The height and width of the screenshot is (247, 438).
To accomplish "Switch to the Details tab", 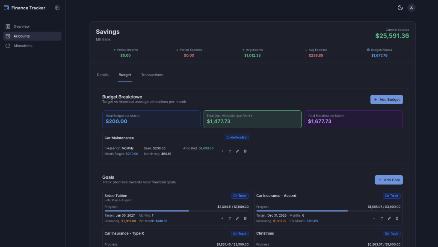I will 103,75.
